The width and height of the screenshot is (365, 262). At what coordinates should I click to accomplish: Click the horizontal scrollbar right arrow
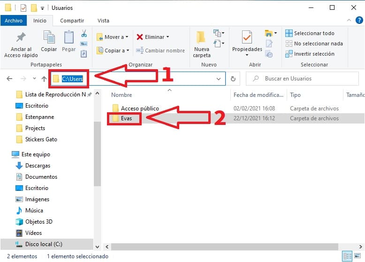[360, 247]
